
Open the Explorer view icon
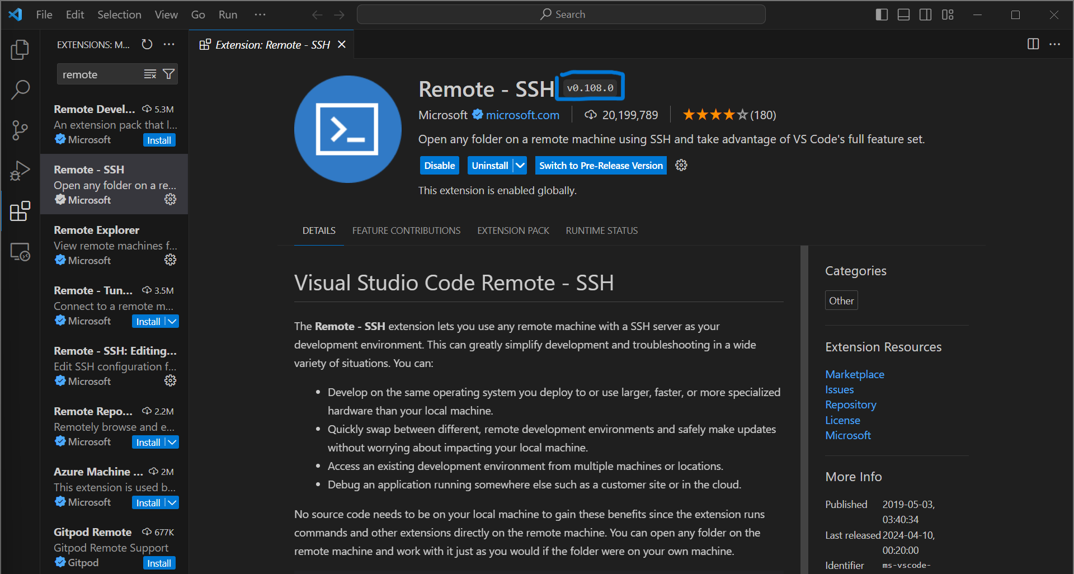(x=20, y=49)
